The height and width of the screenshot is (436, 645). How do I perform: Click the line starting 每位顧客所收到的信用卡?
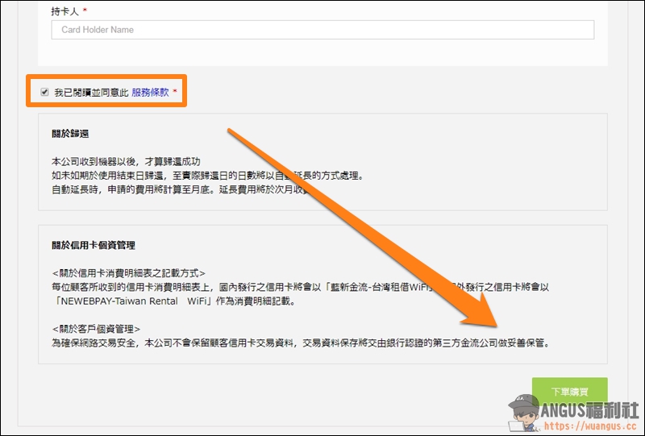(300, 287)
